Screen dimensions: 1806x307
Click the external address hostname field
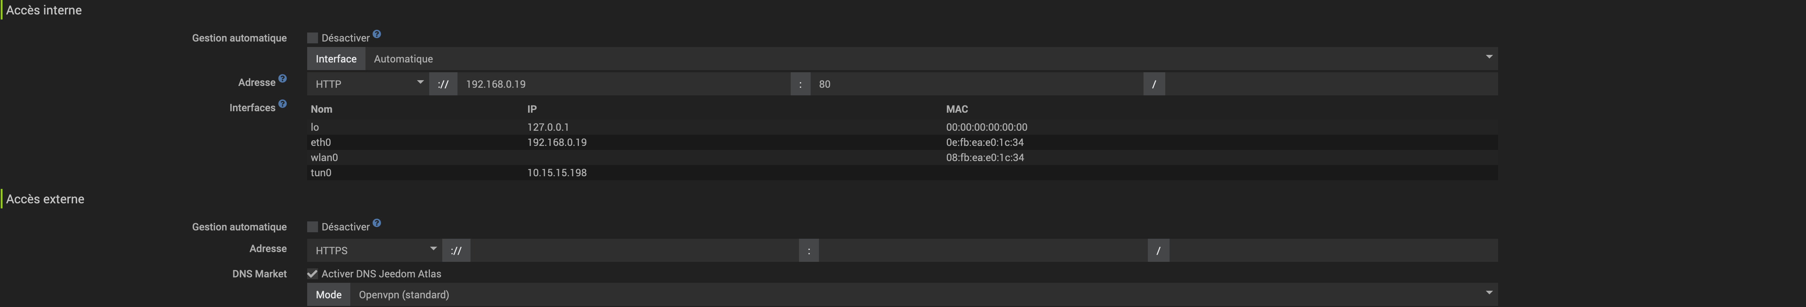point(634,250)
